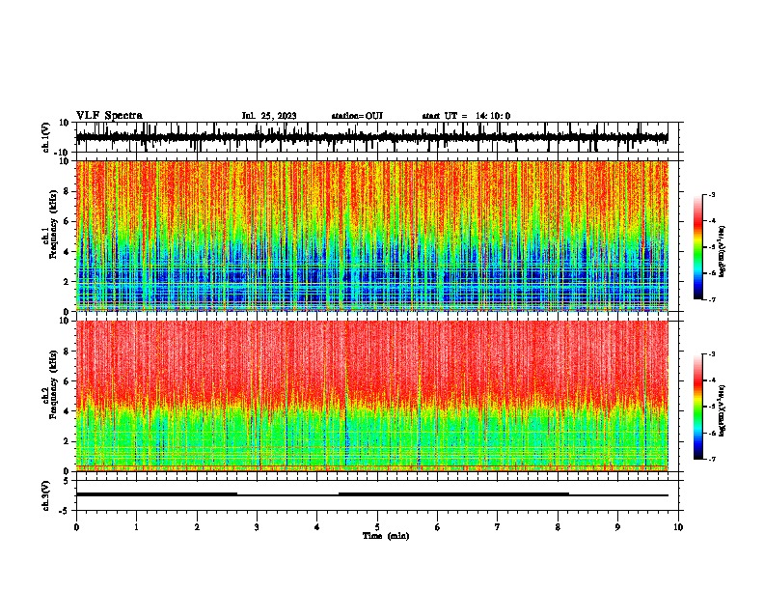Click tick label "10" on Time axis

coord(678,527)
